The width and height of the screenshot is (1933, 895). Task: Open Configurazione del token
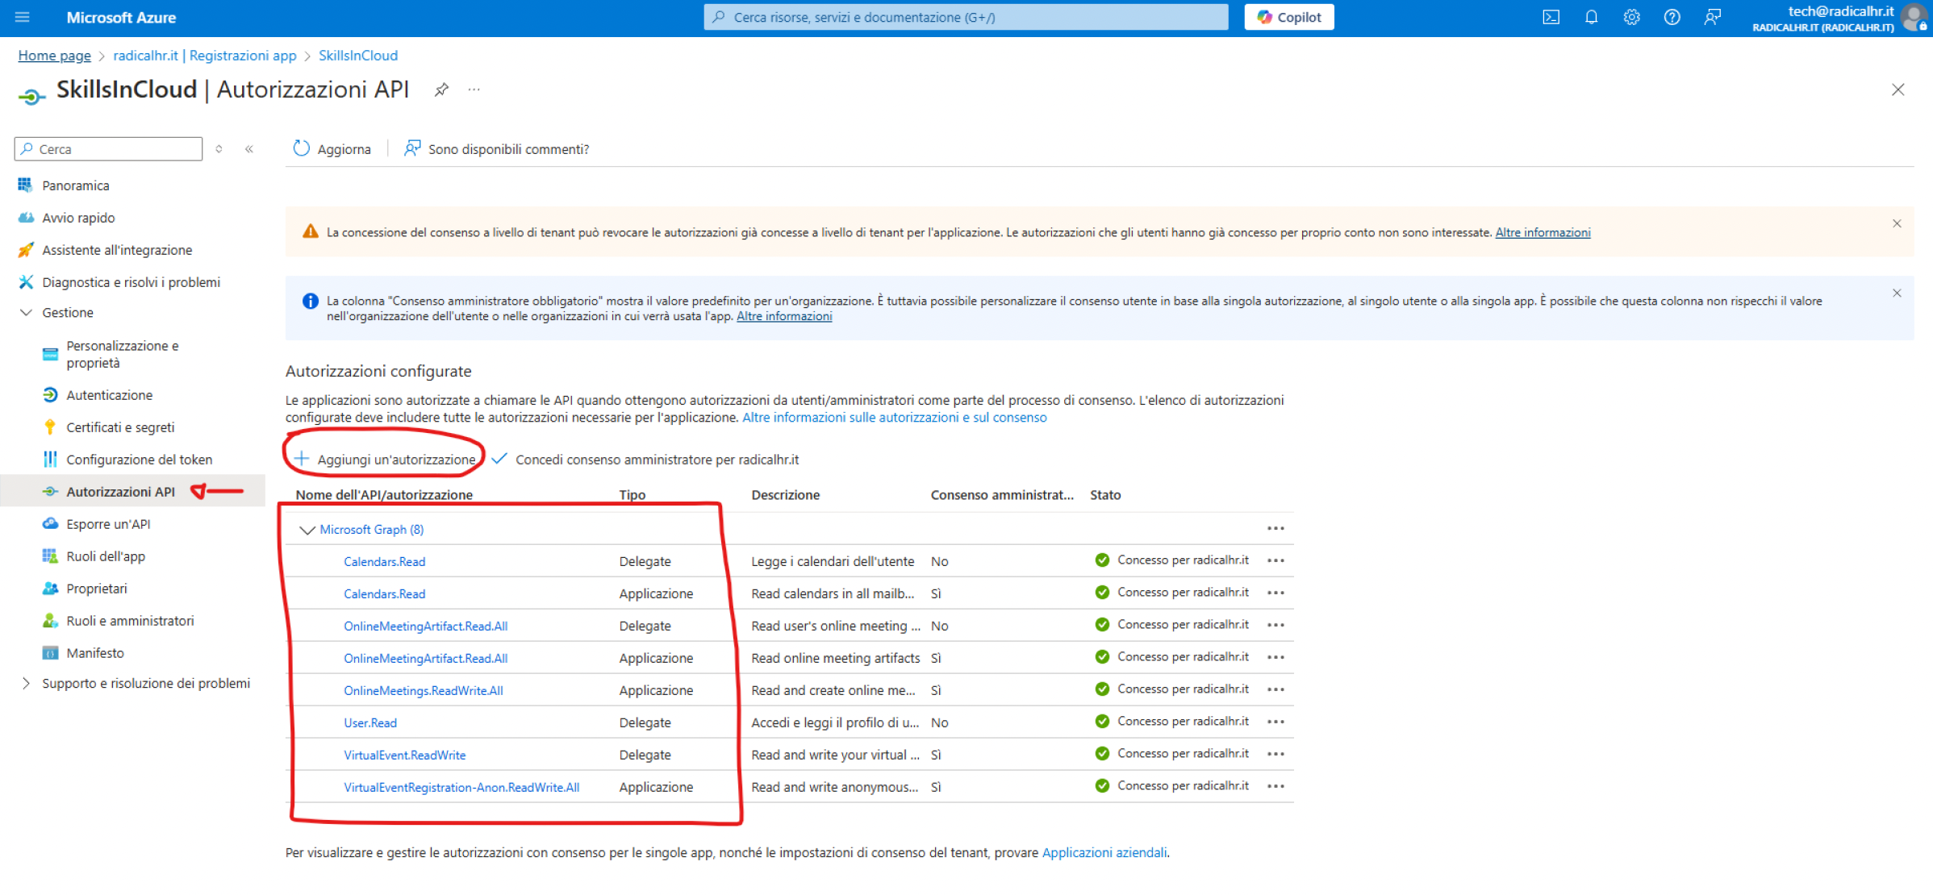click(139, 460)
